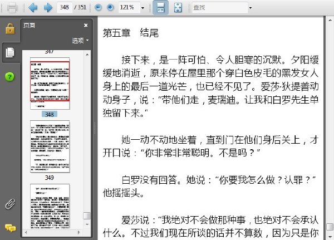Click thumbnail panel scroll down arrow
The width and height of the screenshot is (334, 240).
[x=87, y=224]
